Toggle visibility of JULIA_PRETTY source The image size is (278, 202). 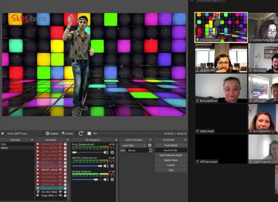[x=61, y=166]
